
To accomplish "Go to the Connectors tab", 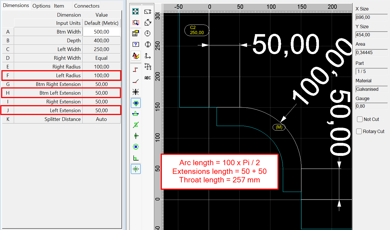I will [87, 6].
